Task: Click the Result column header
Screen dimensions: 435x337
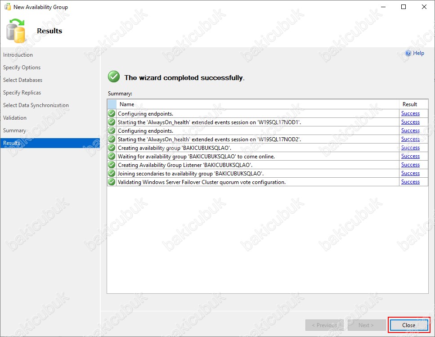Action: point(414,104)
